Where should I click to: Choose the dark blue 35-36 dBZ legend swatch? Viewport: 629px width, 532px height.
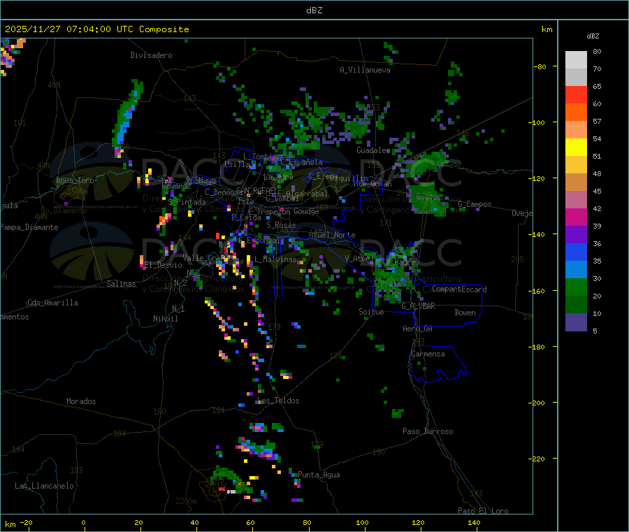coord(576,252)
